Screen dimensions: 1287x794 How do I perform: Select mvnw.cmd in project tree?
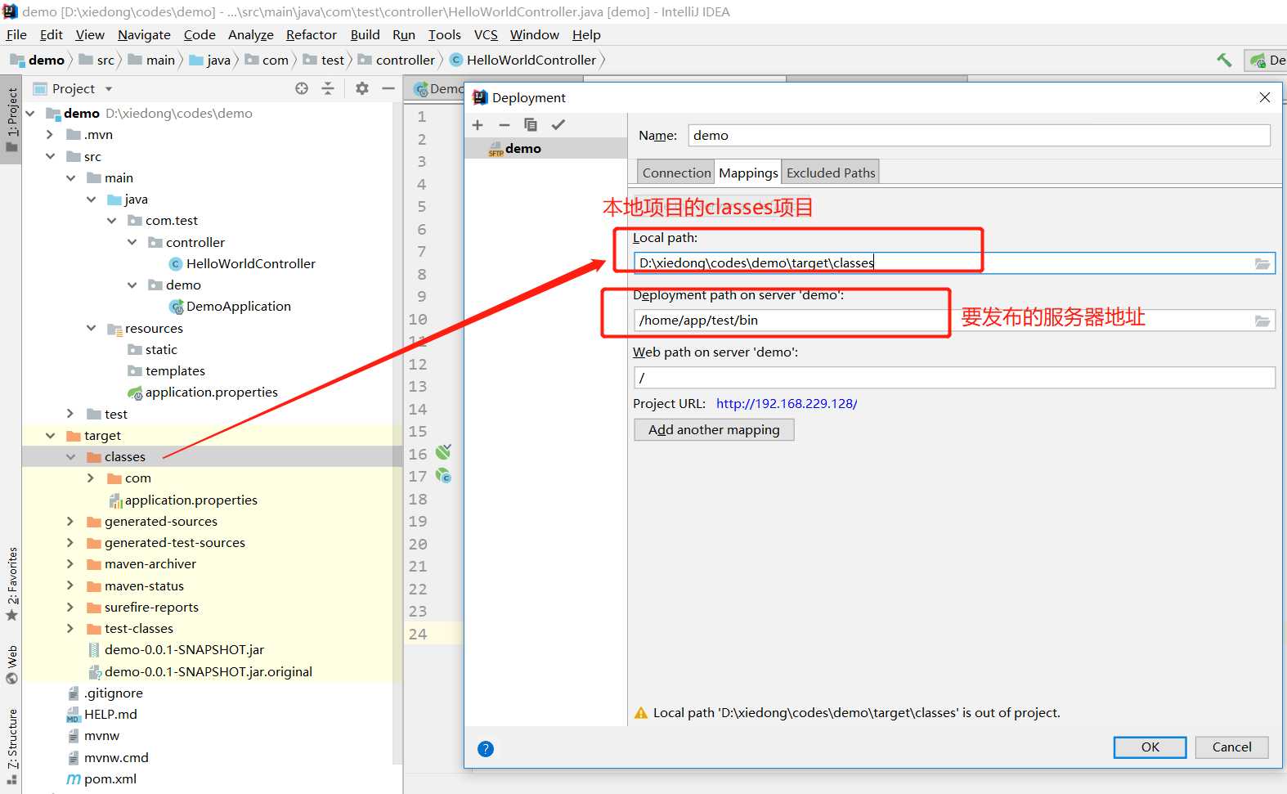tap(116, 757)
